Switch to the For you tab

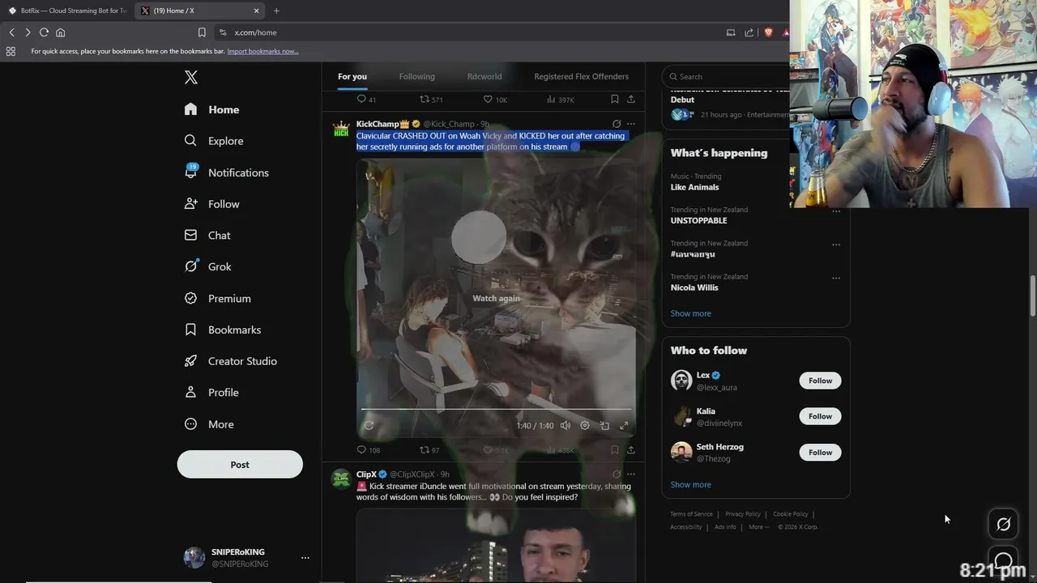tap(352, 76)
